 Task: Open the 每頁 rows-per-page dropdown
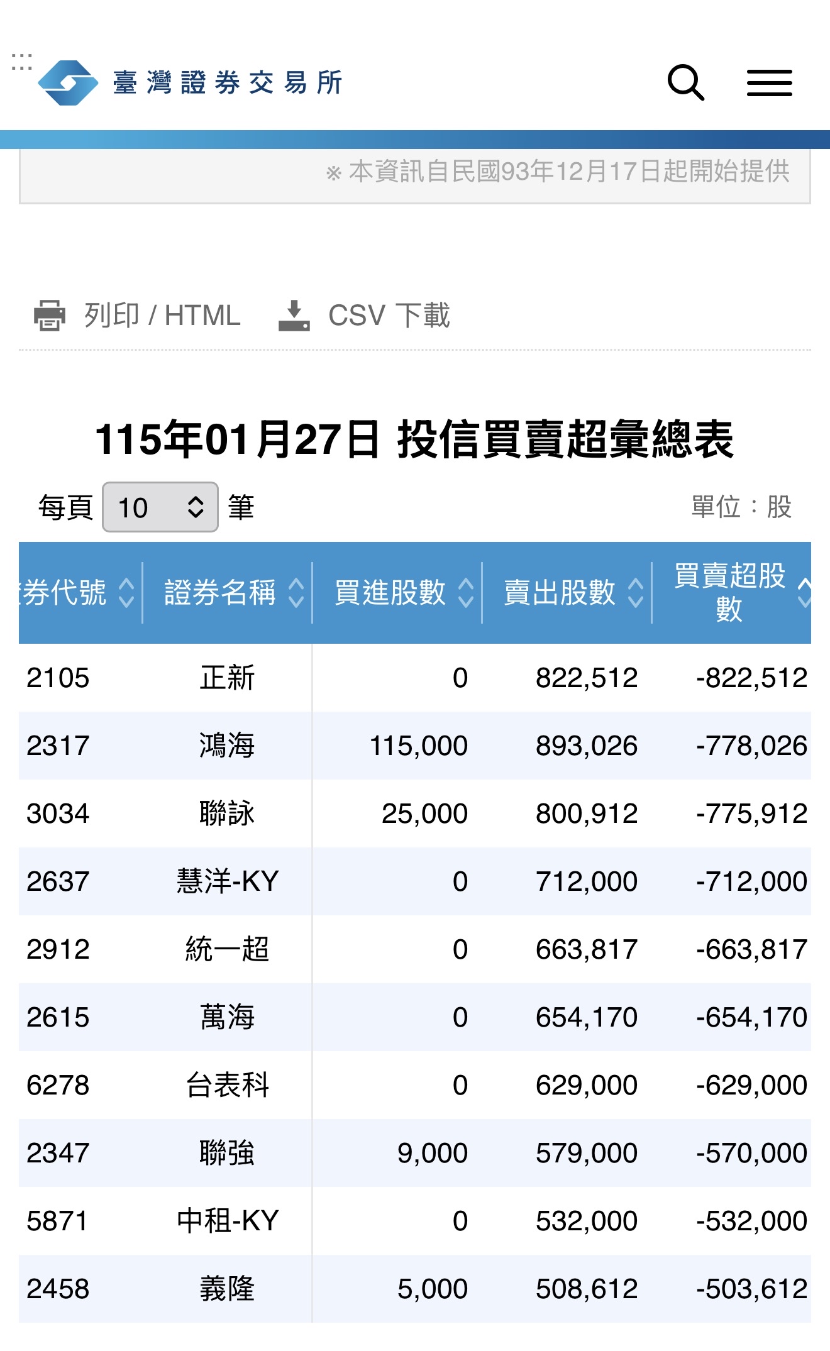coord(160,507)
